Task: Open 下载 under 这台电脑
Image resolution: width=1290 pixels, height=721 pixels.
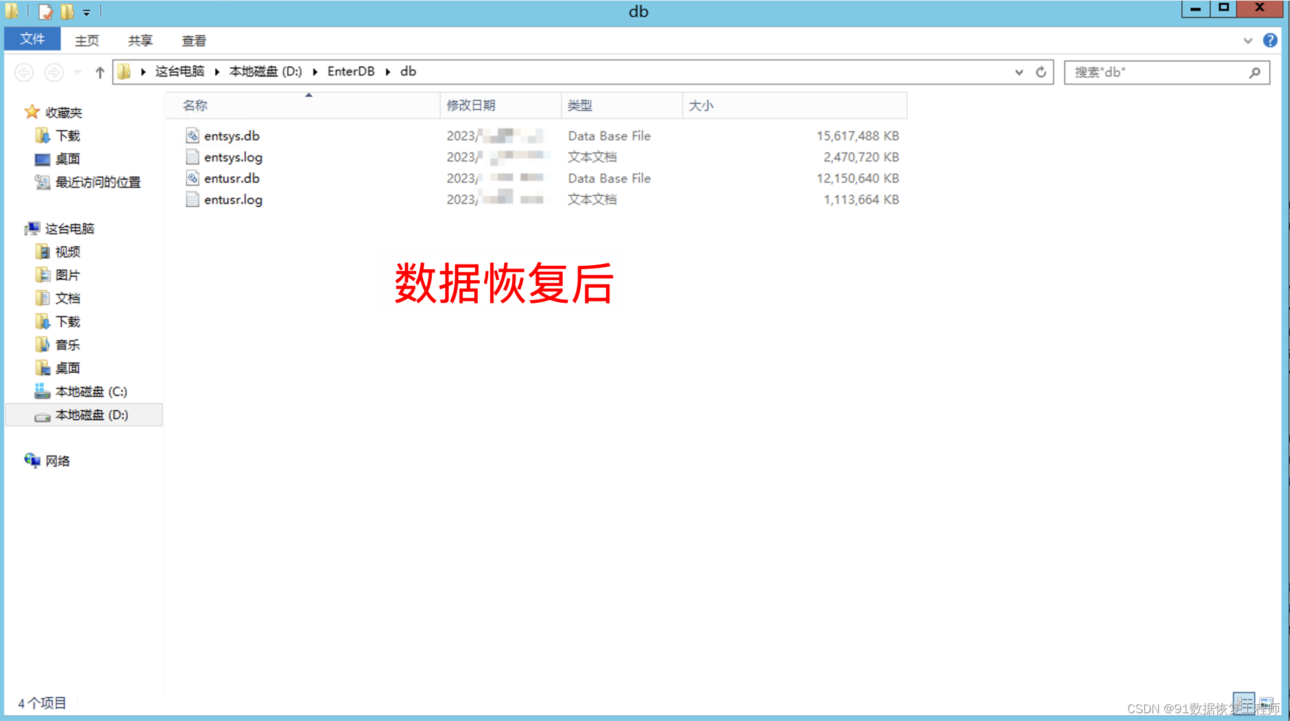Action: pos(67,322)
